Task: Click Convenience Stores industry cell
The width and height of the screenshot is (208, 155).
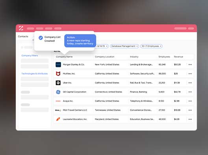Action: point(141,110)
